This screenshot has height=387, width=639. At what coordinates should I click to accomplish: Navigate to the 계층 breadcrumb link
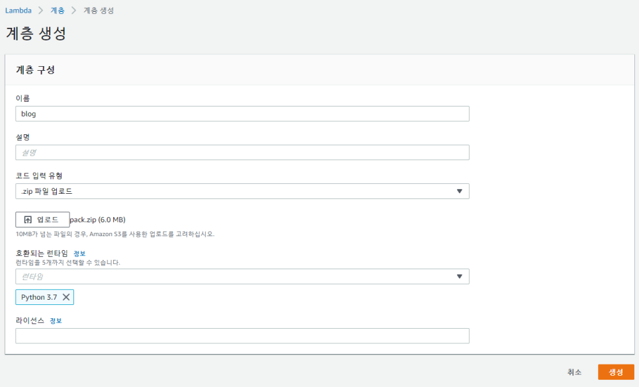(58, 11)
